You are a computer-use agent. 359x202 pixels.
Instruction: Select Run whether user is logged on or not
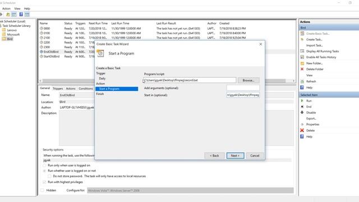coord(44,171)
